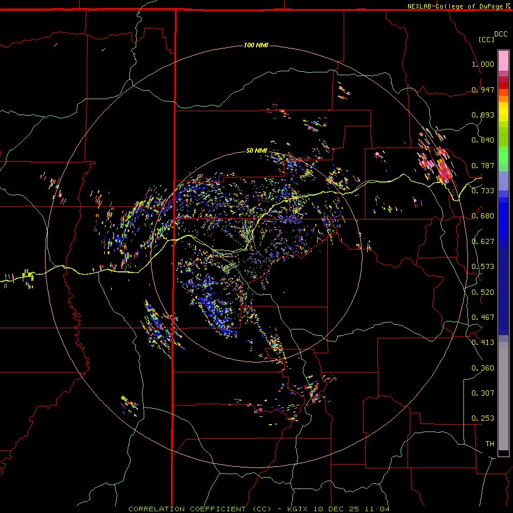Click the gray bottom segment of the color bar
Screen dimensions: 513x513
pos(503,396)
